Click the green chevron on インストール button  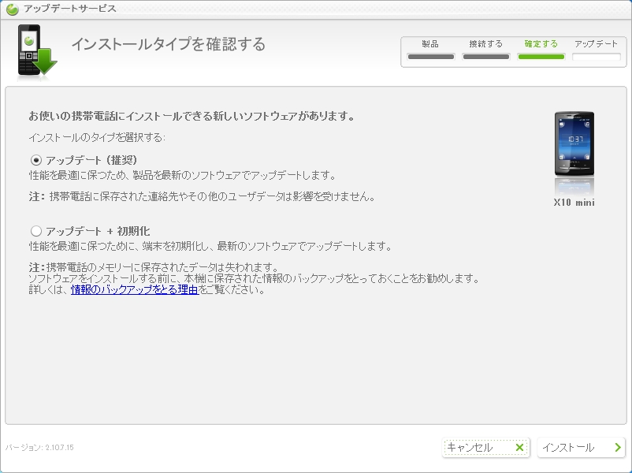coord(617,448)
